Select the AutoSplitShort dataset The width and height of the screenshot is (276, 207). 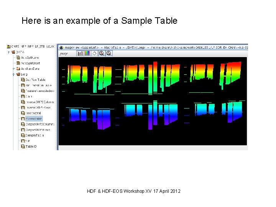[30, 63]
